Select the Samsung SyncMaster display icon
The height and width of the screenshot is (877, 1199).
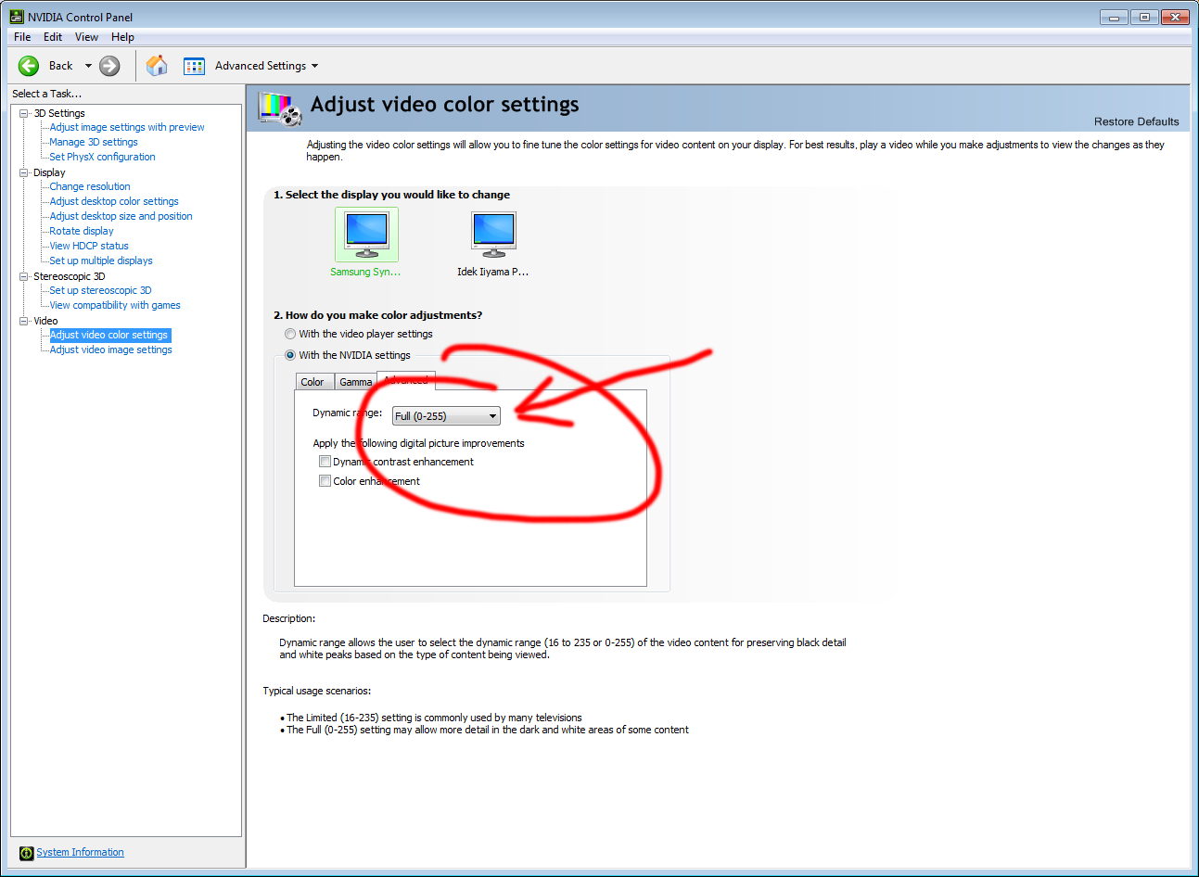coord(366,235)
